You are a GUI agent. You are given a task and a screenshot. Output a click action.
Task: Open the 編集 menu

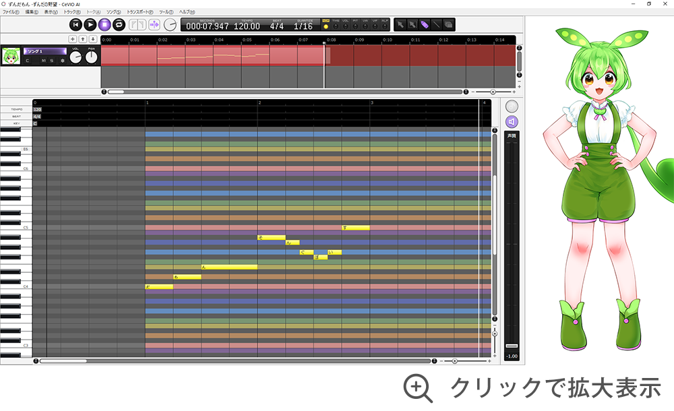pos(32,12)
